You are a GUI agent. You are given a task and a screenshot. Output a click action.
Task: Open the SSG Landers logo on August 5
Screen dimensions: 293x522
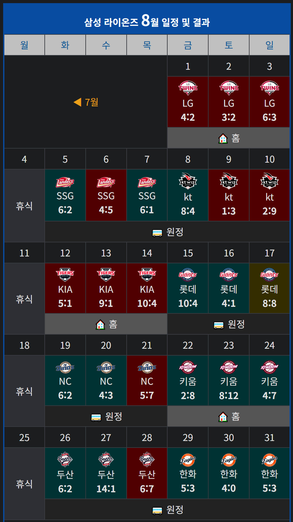click(65, 182)
